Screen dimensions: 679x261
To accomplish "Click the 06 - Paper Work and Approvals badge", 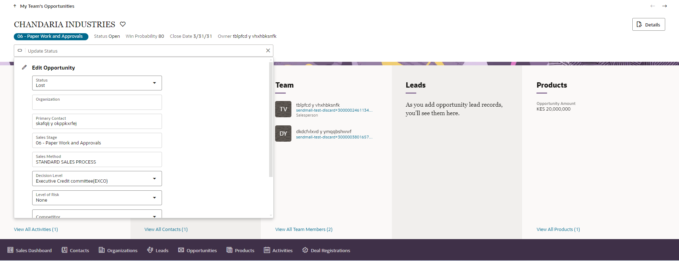I will pos(51,36).
